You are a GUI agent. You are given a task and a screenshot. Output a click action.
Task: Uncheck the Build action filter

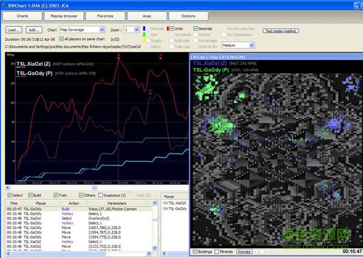31,195
